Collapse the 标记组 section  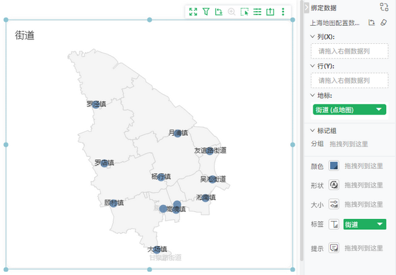coord(313,130)
